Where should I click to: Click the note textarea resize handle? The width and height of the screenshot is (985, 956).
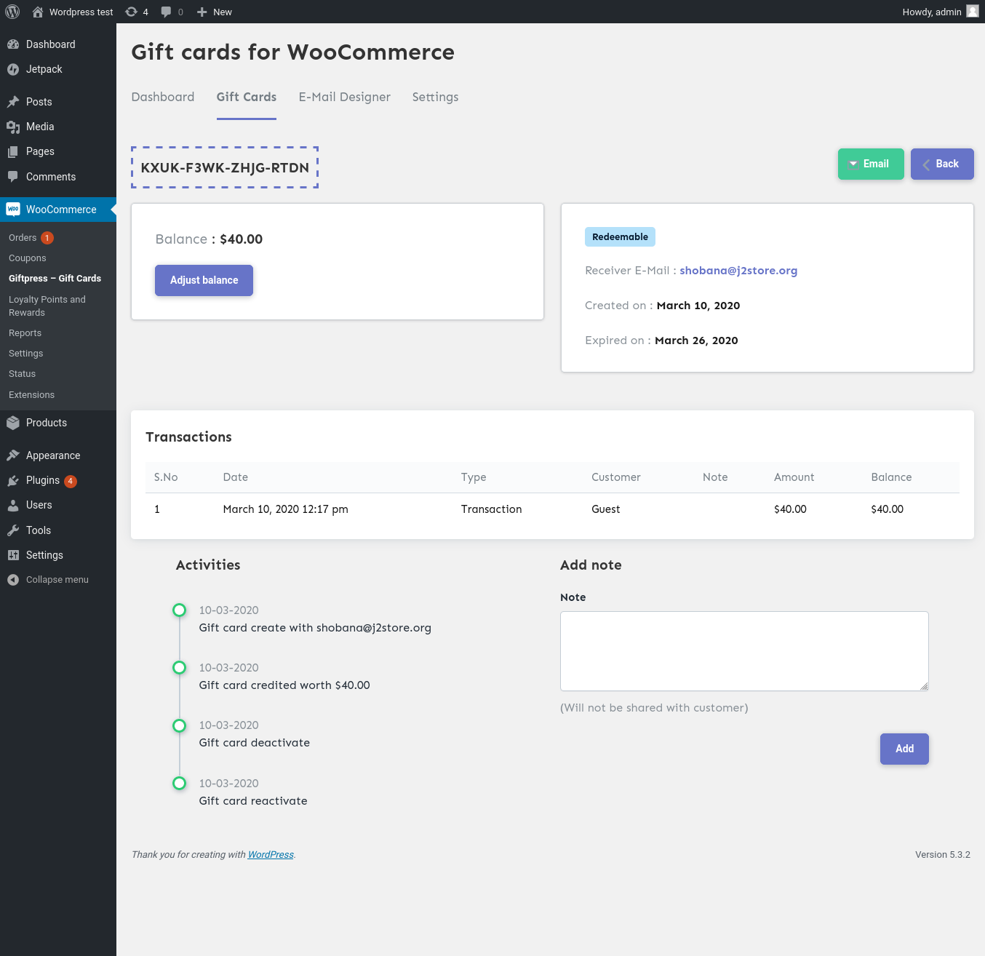point(924,686)
